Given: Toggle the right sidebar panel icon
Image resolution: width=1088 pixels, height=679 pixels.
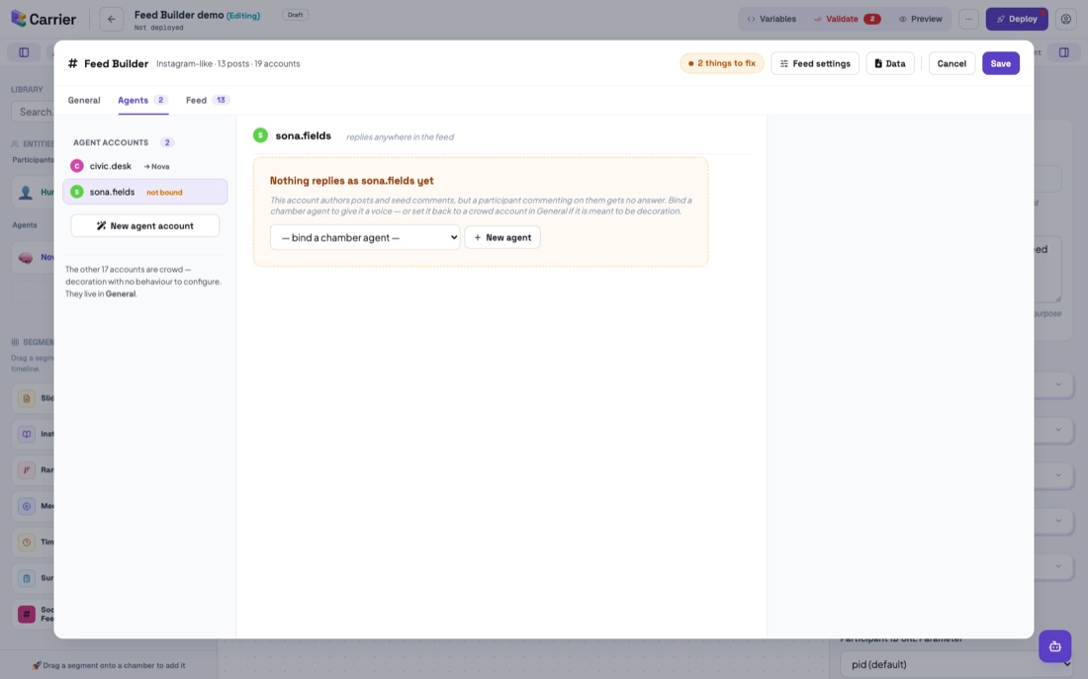Looking at the screenshot, I should (1063, 52).
